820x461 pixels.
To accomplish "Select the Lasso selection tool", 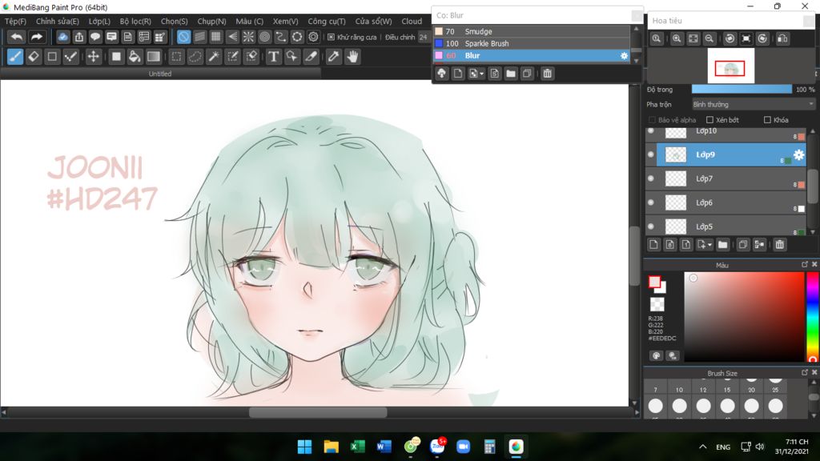I will tap(195, 57).
